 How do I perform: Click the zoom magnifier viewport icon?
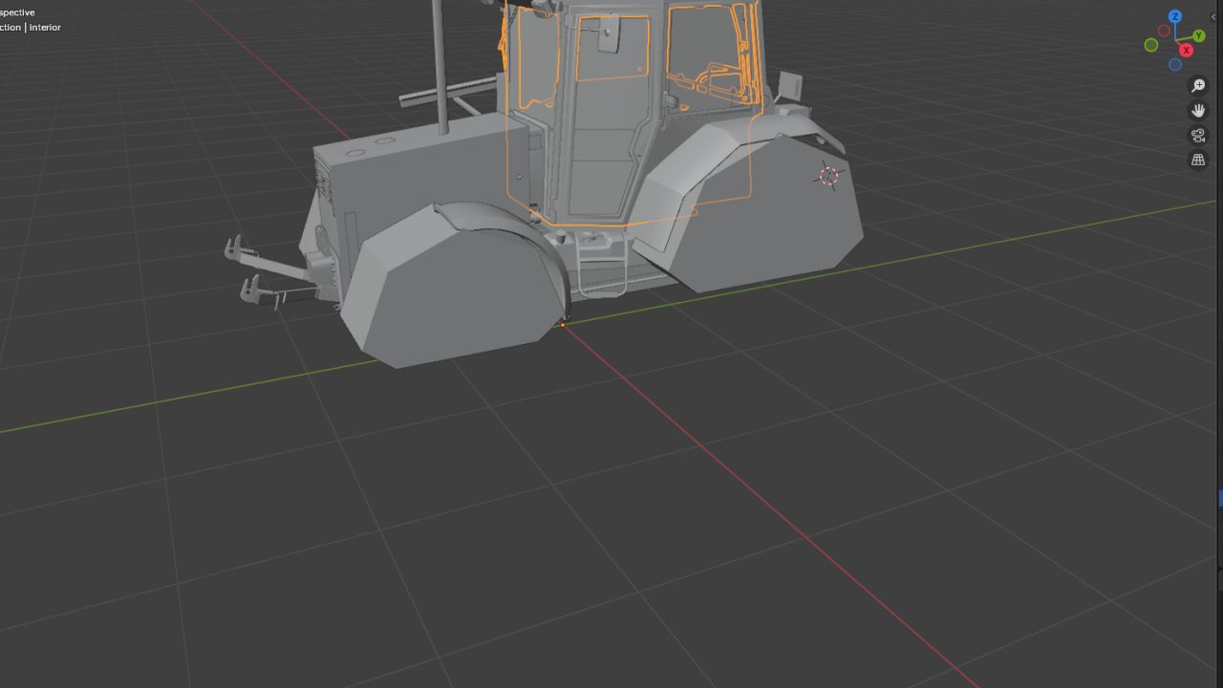pos(1198,86)
